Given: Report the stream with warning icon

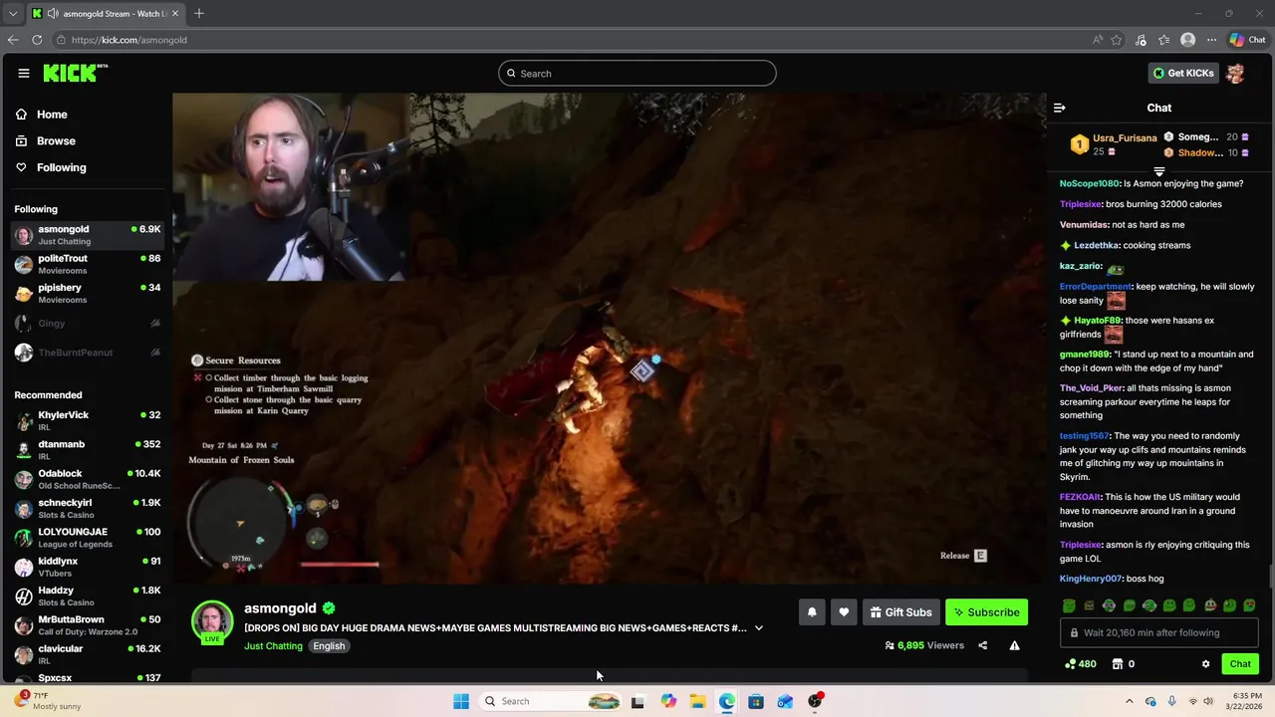Looking at the screenshot, I should pos(1014,645).
